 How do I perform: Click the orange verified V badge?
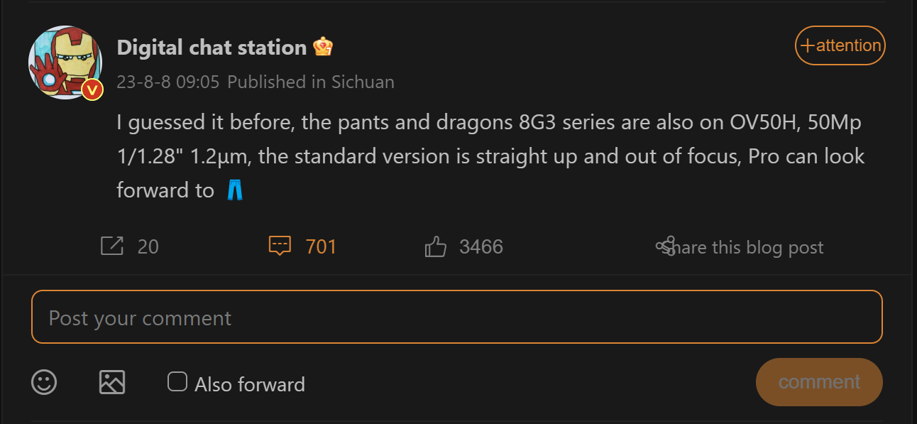(92, 90)
